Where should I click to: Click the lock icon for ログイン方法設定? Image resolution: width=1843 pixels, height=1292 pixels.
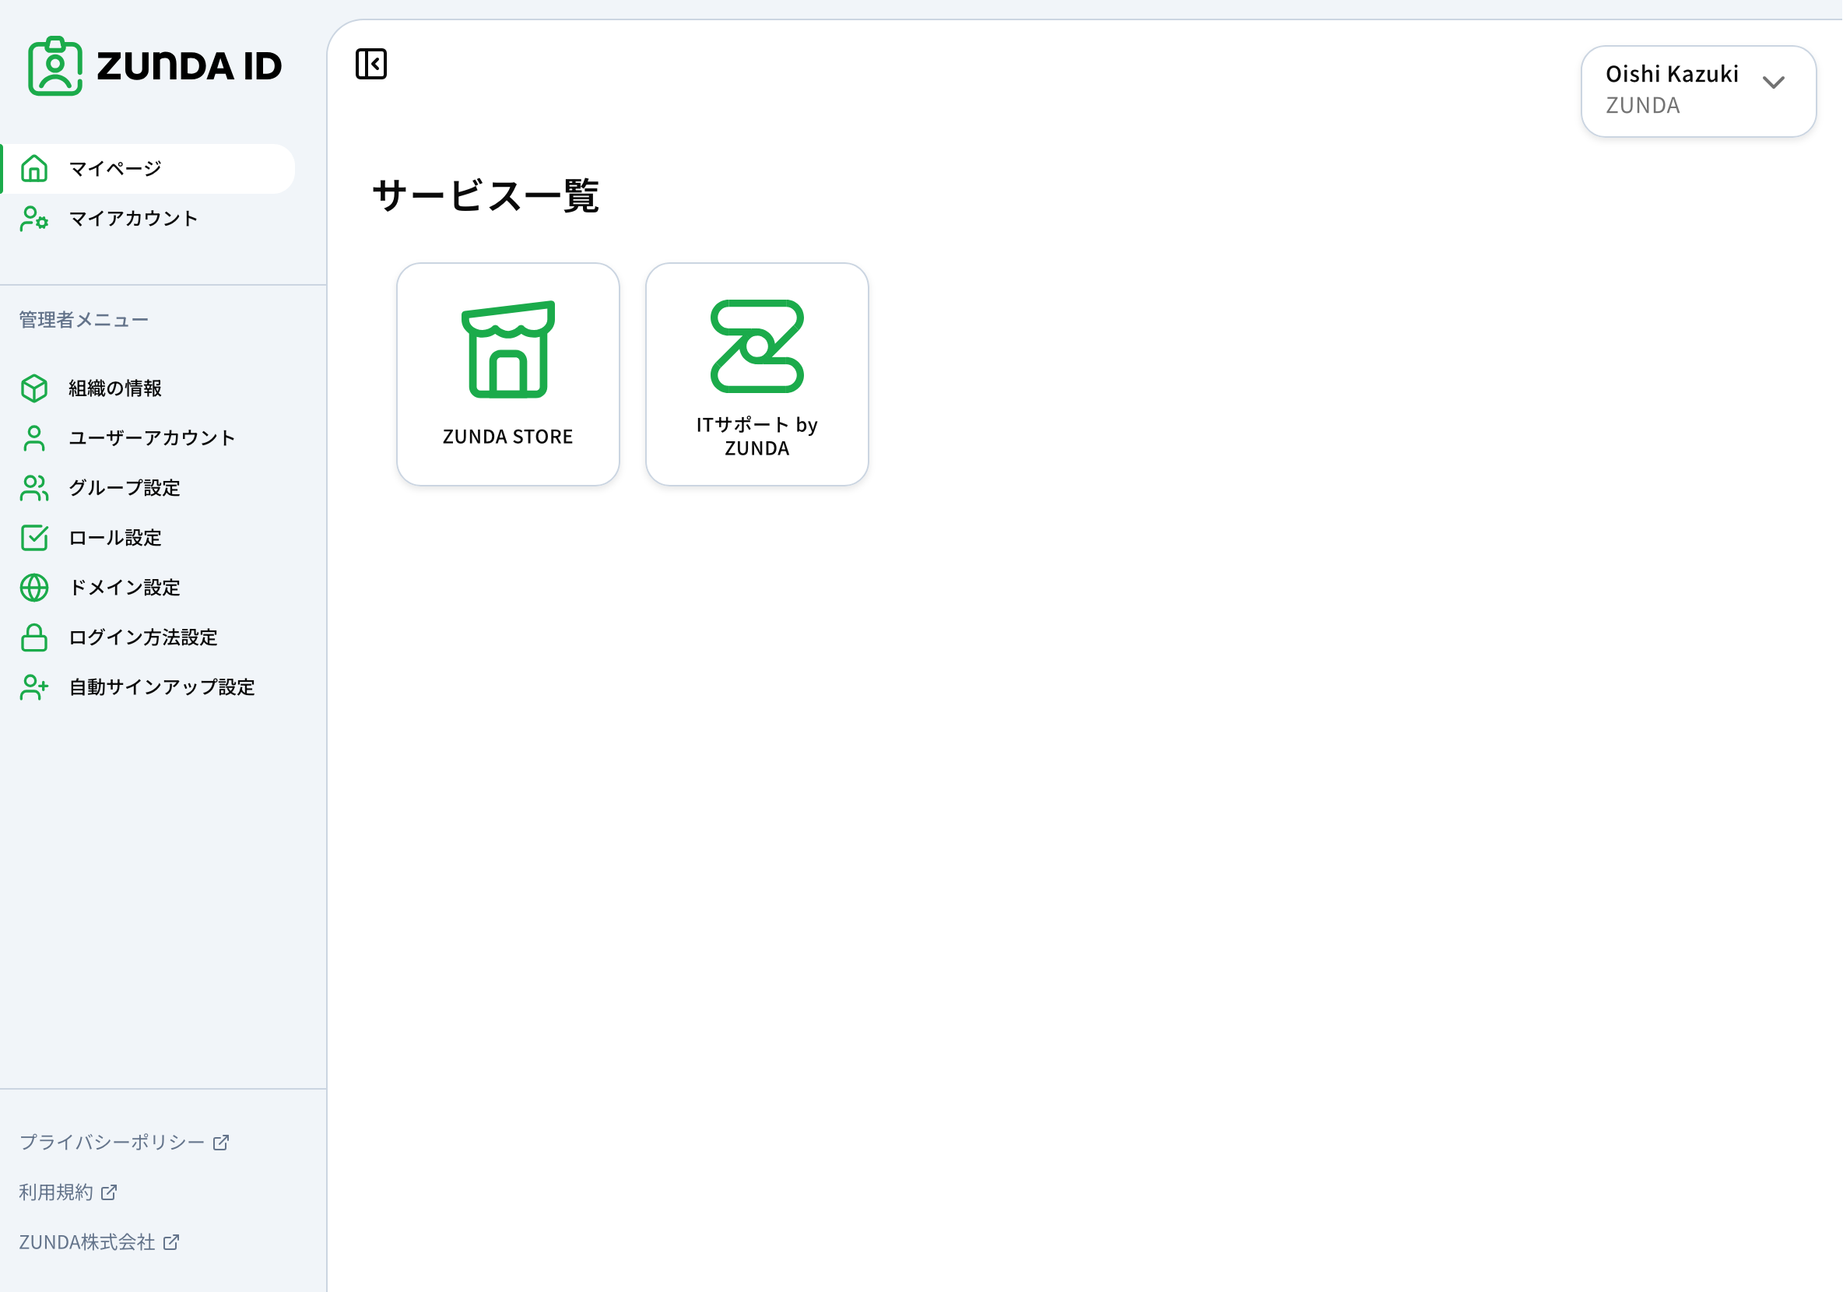pyautogui.click(x=34, y=637)
